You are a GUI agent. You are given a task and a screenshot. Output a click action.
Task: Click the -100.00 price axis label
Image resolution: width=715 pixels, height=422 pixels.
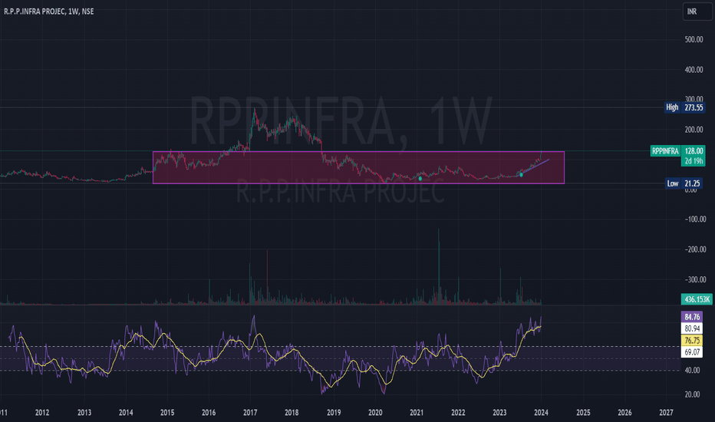click(694, 219)
